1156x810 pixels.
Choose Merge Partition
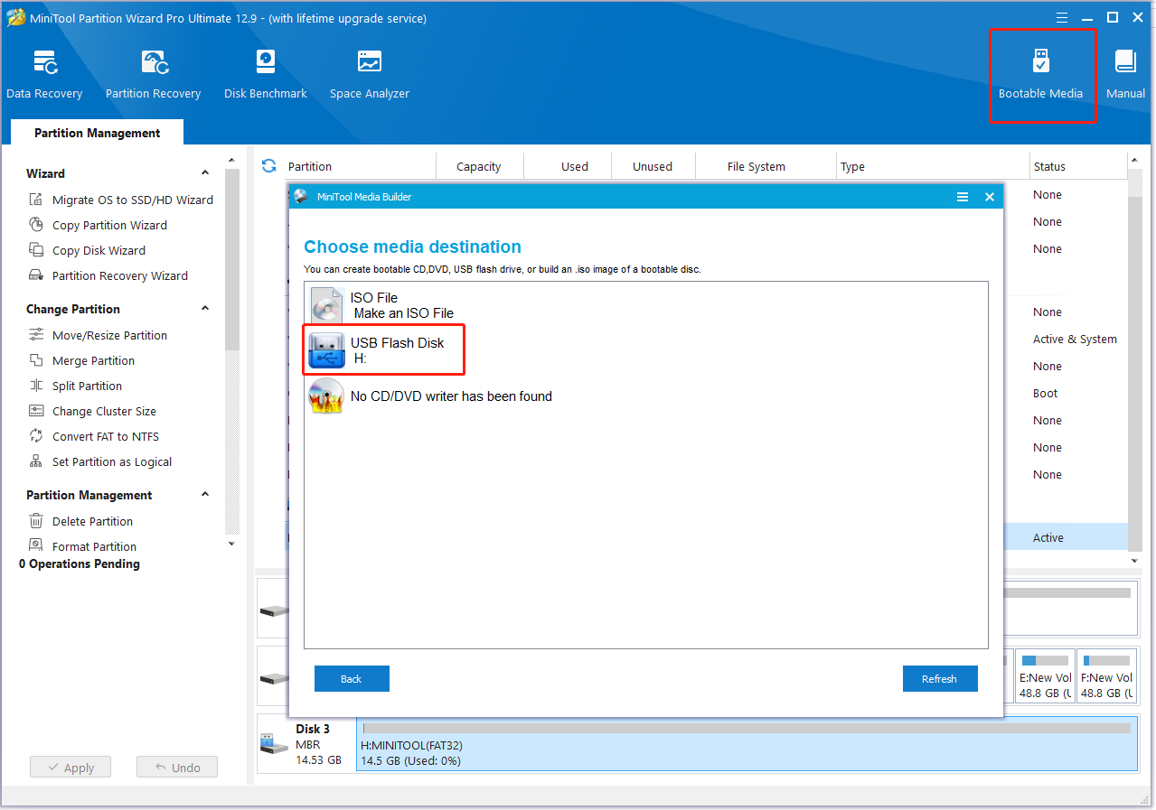82,360
